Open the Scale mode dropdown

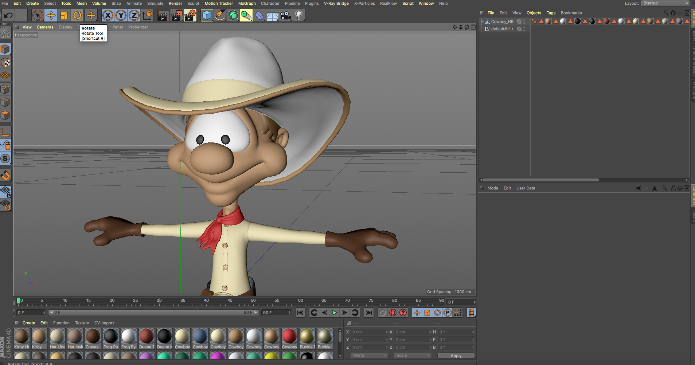click(413, 355)
